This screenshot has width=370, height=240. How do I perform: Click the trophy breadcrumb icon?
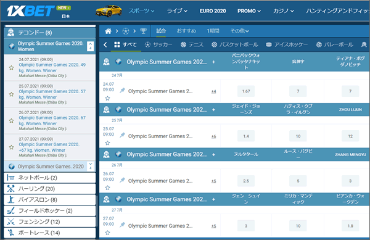point(143,31)
